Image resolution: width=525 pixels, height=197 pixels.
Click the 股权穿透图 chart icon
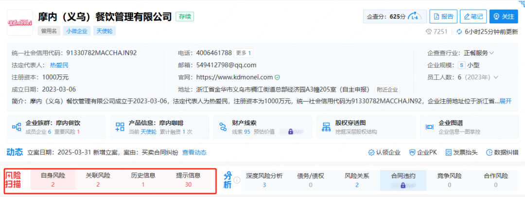(x=327, y=127)
